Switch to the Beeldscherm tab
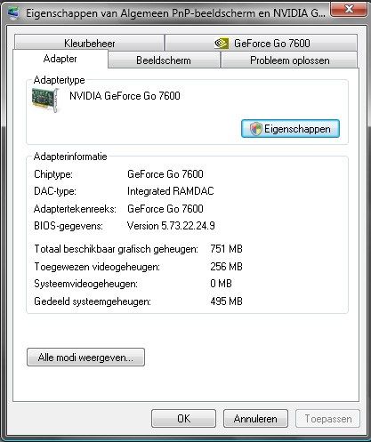This screenshot has width=371, height=442. point(164,60)
